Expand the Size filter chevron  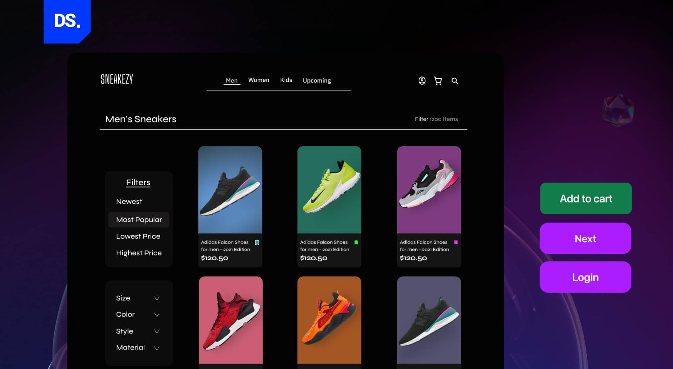[x=157, y=298]
